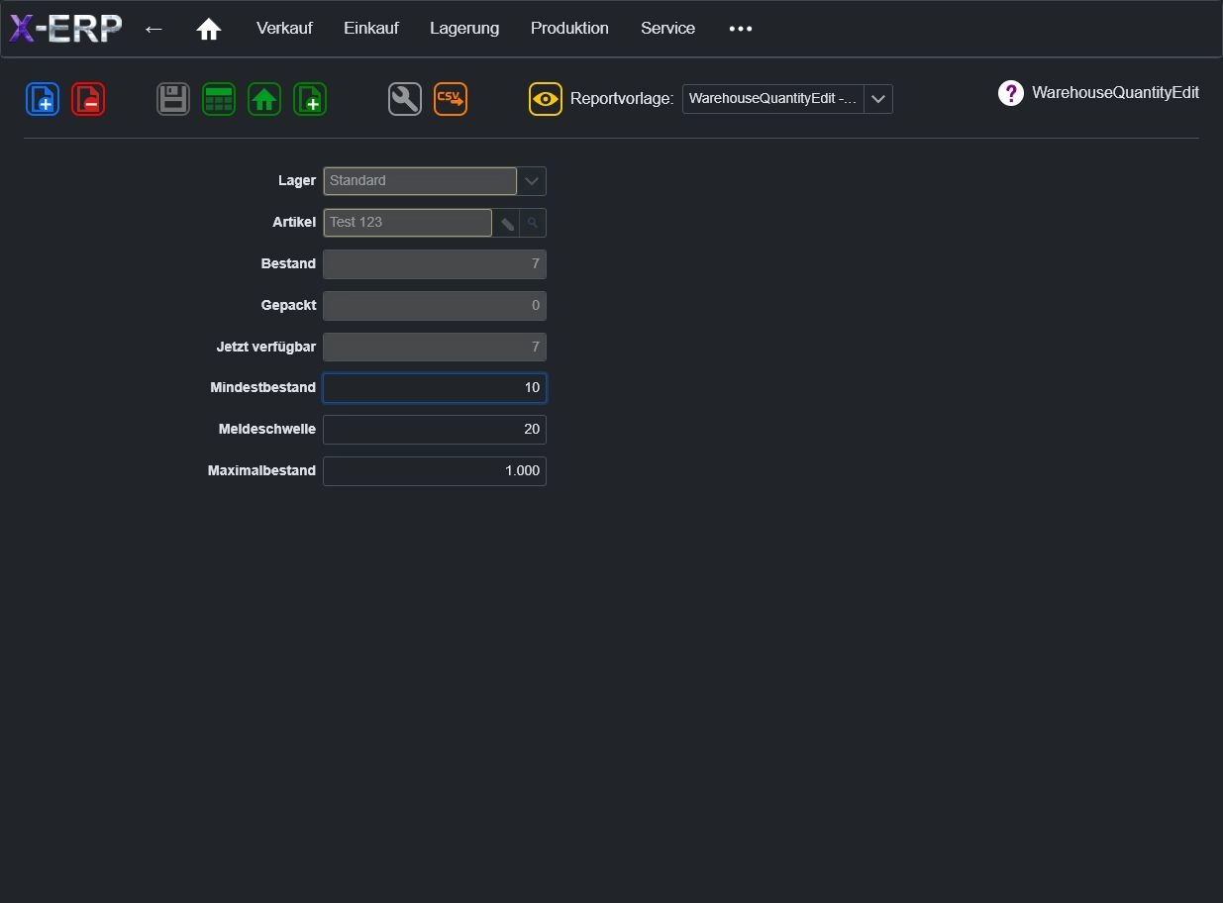Click the Gepackt field
Viewport: 1223px width, 903px height.
[x=435, y=306]
